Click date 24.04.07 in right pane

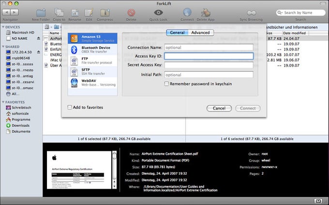coord(291,39)
